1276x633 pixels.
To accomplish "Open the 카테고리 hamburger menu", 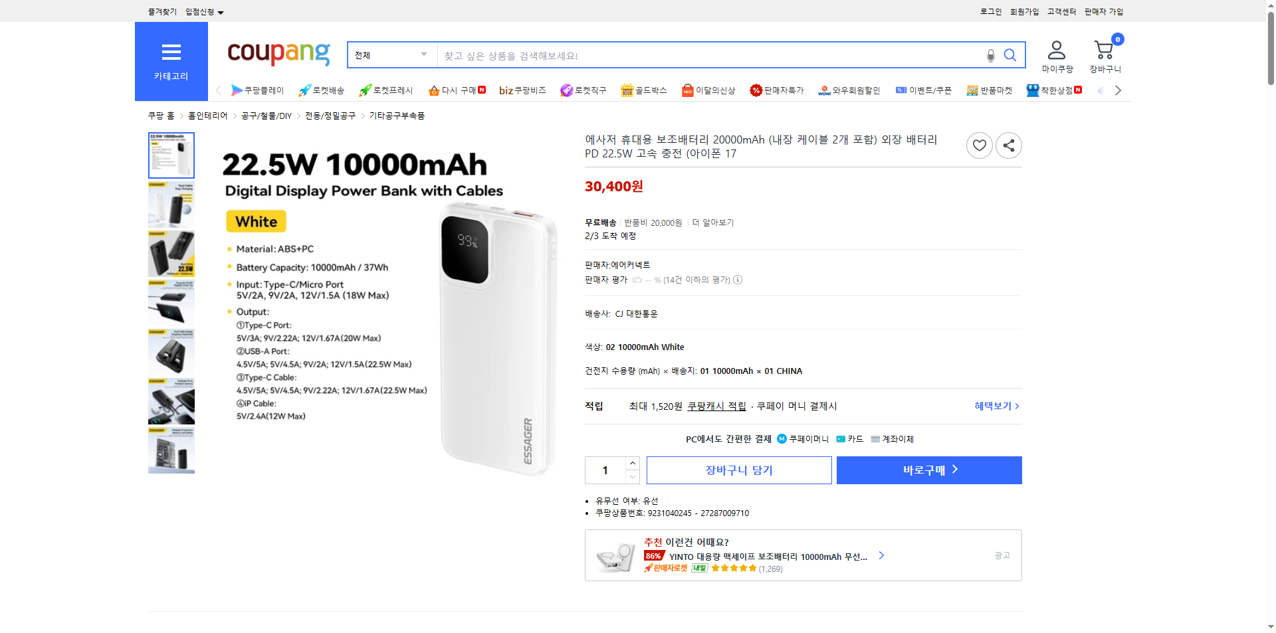I will [x=171, y=52].
